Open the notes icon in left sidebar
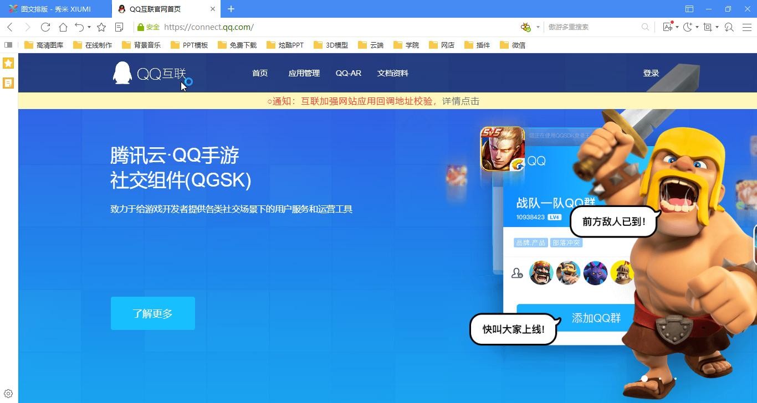Screen dimensions: 757x403 click(x=8, y=83)
